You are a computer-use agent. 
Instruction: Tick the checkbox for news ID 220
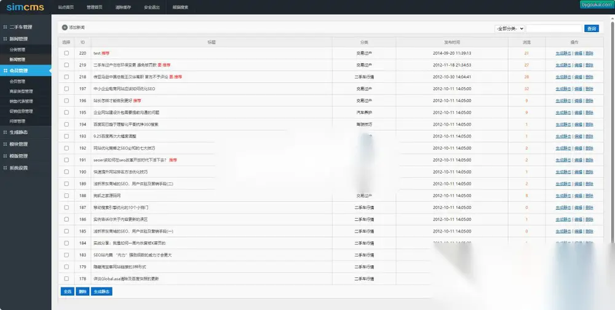66,53
